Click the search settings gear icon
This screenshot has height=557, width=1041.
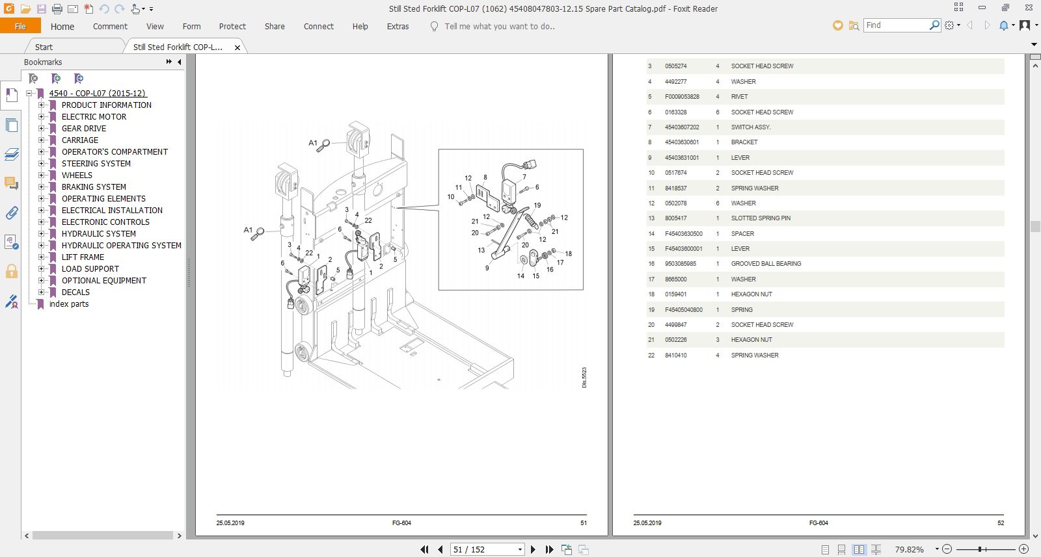point(950,25)
